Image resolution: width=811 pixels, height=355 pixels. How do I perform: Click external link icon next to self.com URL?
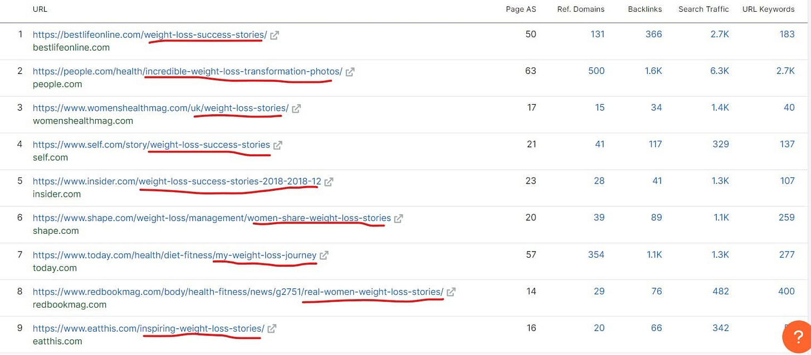(x=279, y=144)
